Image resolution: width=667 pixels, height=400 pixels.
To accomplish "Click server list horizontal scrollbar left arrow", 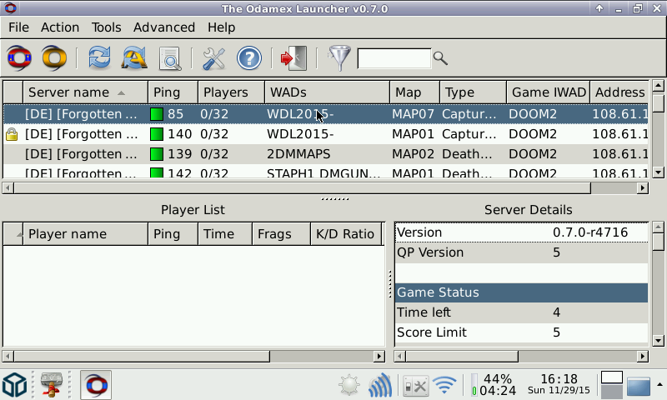I will pyautogui.click(x=8, y=187).
